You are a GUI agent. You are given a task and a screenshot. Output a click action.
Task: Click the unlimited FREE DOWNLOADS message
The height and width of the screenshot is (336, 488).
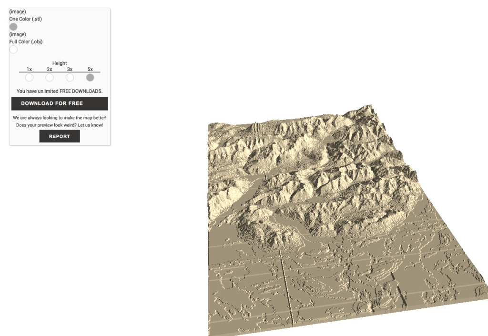point(59,91)
